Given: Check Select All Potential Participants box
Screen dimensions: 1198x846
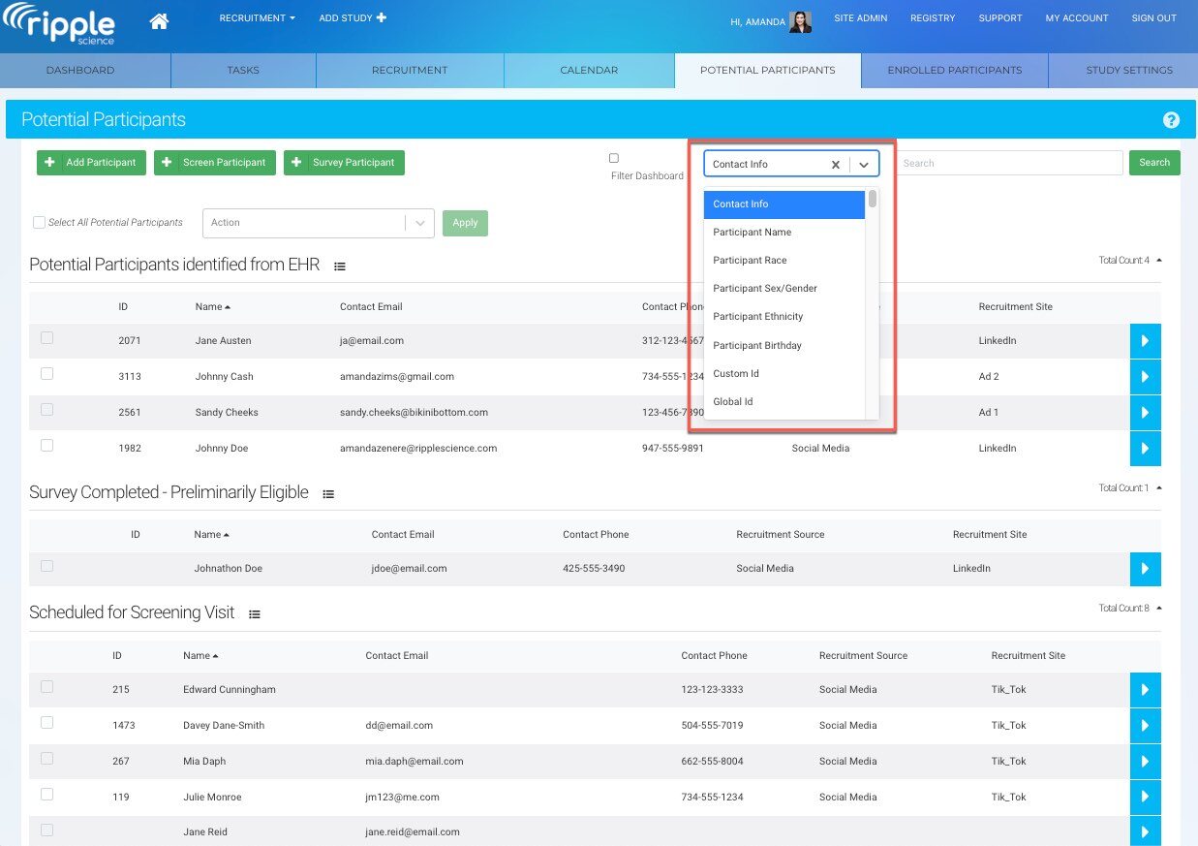Looking at the screenshot, I should coord(40,223).
